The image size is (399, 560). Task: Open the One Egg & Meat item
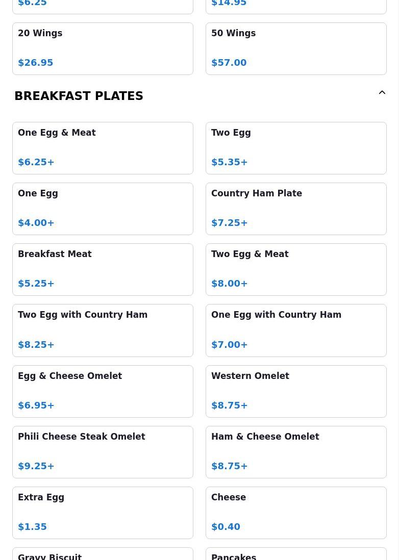[103, 148]
